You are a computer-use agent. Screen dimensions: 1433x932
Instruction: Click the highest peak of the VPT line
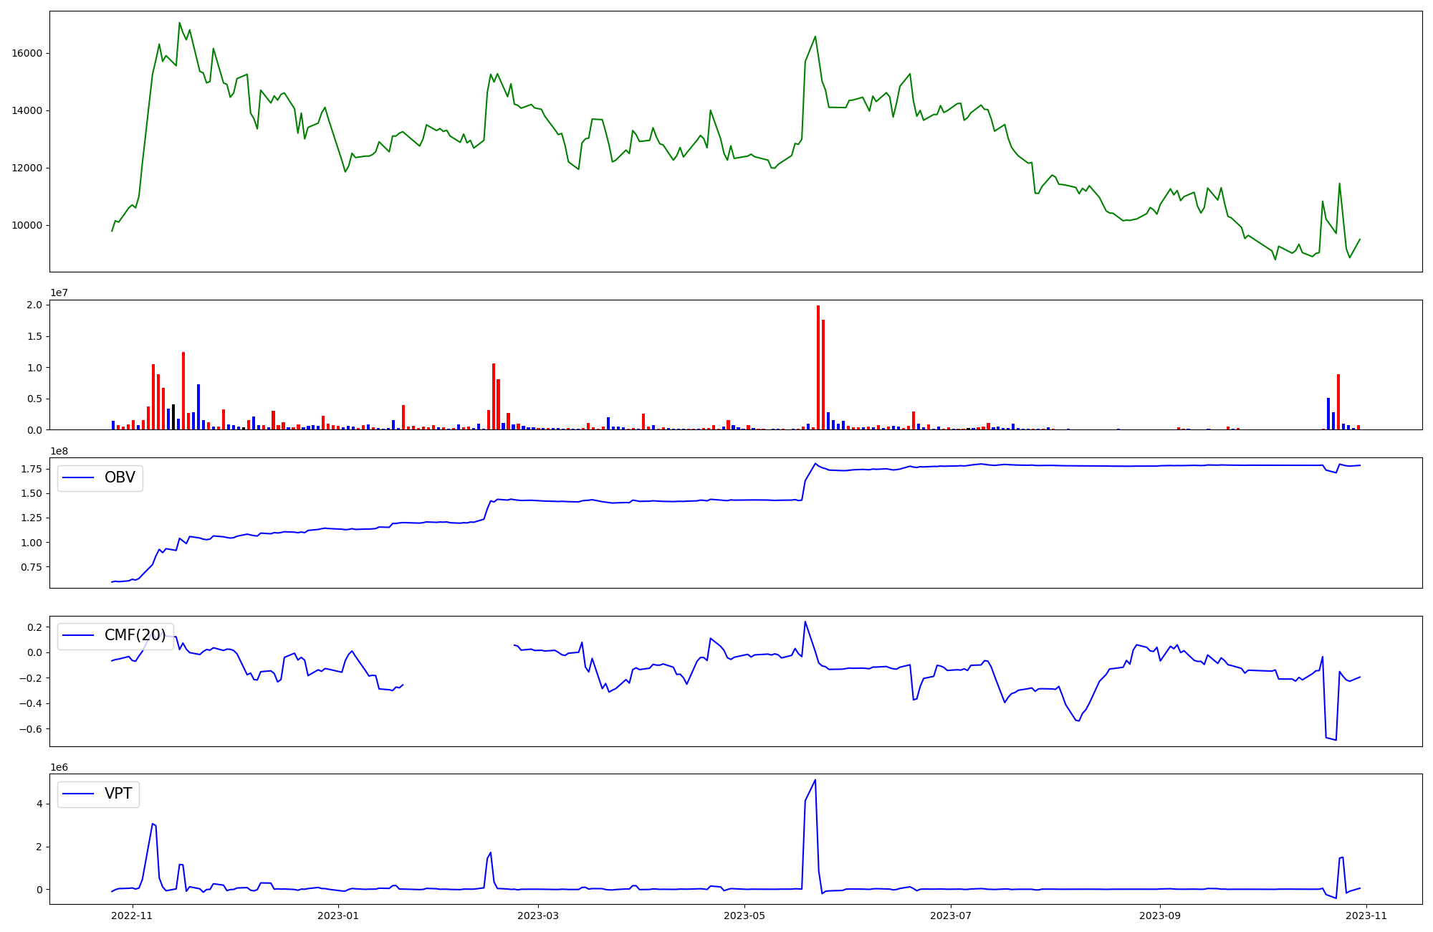pos(815,781)
